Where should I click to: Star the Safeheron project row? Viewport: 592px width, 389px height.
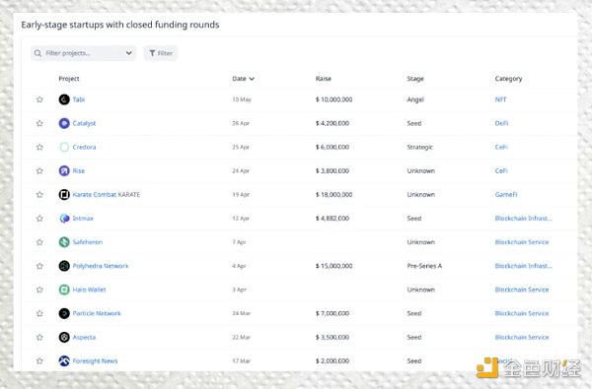coord(39,242)
